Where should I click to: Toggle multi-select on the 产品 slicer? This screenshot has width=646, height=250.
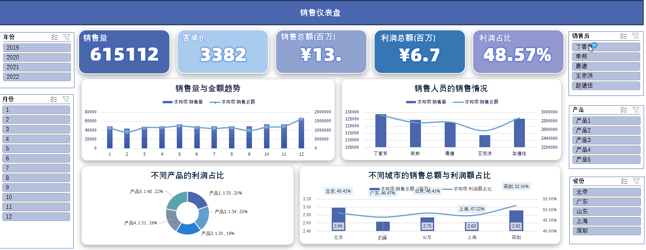click(x=624, y=110)
